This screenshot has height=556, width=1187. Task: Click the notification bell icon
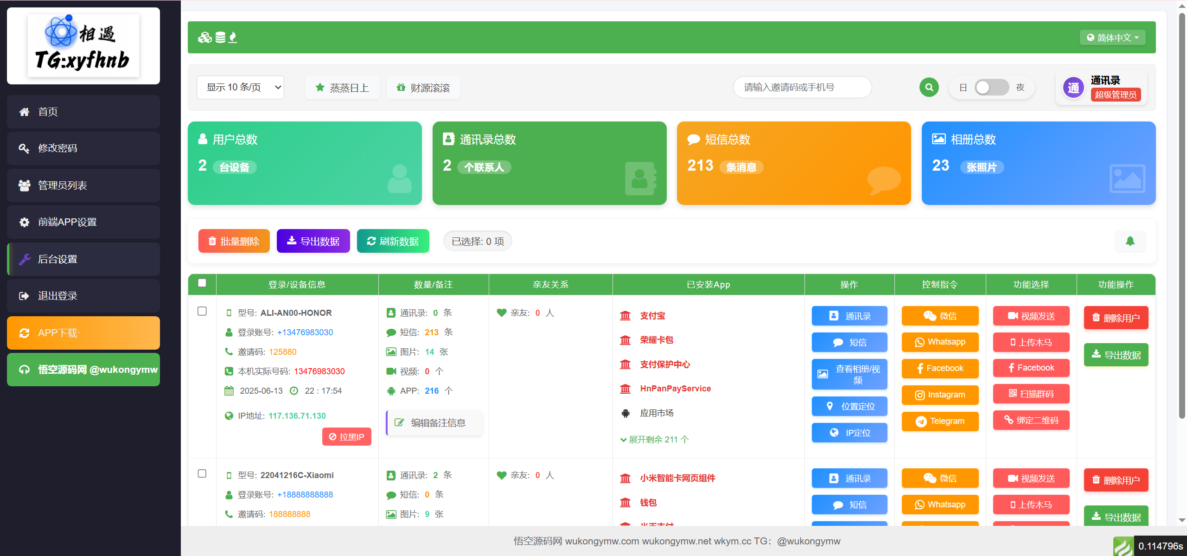click(x=1130, y=241)
